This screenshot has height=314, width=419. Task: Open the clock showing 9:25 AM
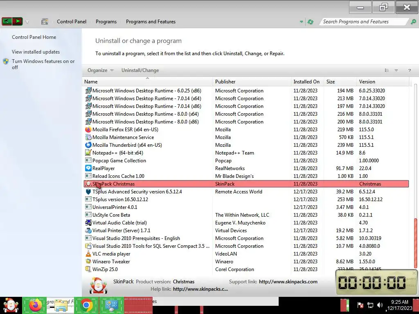pos(400,305)
